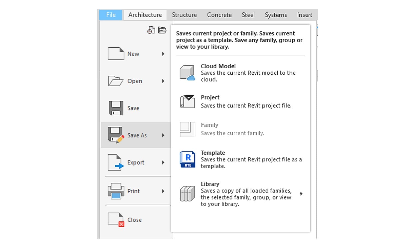This screenshot has width=415, height=248.
Task: Click 'Saves the current family.' description
Action: click(232, 133)
